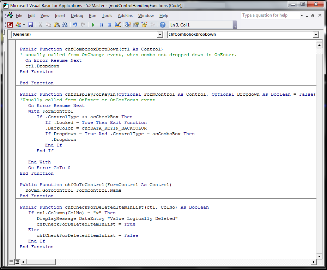Open the Edit menu
Viewport: 327px width, 270px height.
[x=31, y=16]
